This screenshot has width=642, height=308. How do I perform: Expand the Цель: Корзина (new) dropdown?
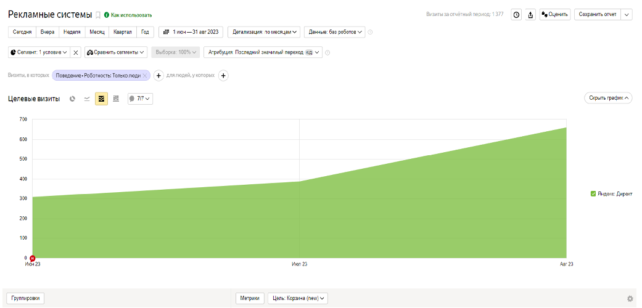pyautogui.click(x=298, y=298)
